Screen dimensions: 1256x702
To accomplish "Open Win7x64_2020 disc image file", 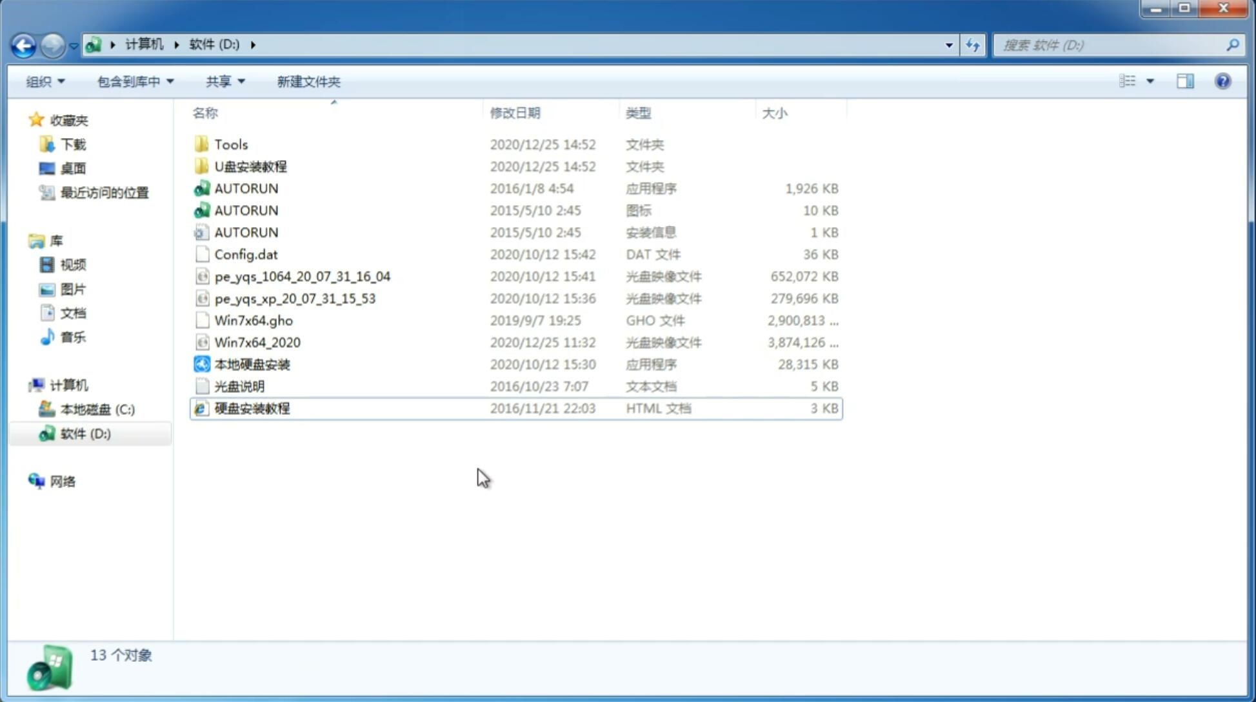I will [x=256, y=343].
